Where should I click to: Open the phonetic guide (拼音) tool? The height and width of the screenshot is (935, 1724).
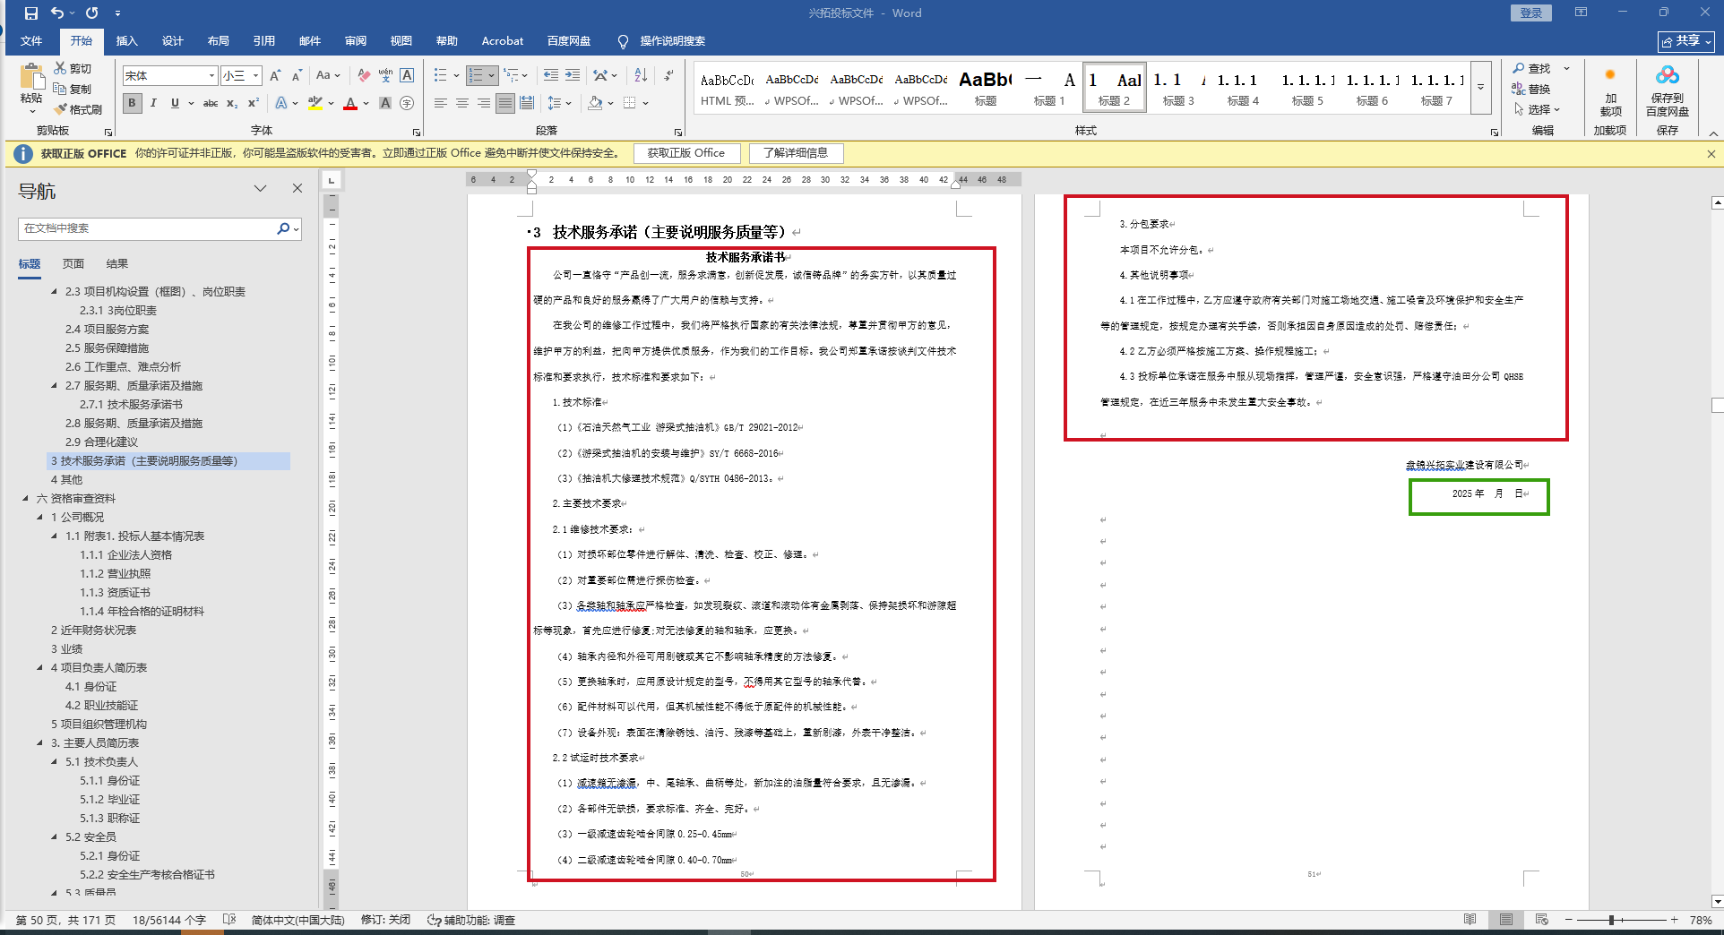tap(385, 76)
